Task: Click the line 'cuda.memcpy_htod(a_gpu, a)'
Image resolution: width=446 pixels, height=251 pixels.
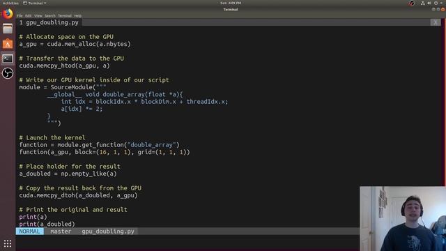Action: click(x=64, y=66)
